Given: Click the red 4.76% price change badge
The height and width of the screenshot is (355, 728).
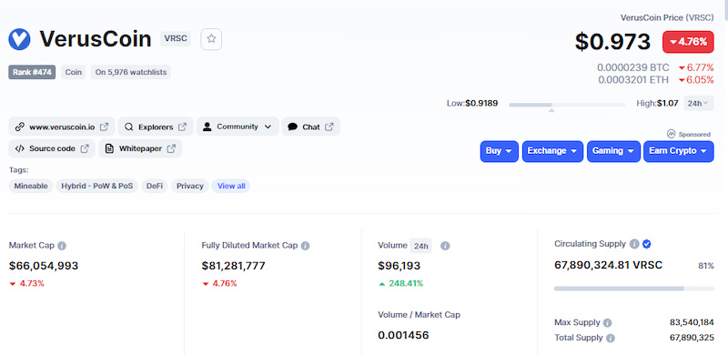Looking at the screenshot, I should coord(688,42).
